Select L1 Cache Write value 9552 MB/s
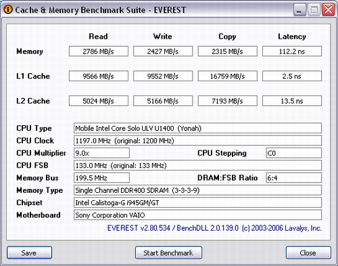 (x=163, y=76)
